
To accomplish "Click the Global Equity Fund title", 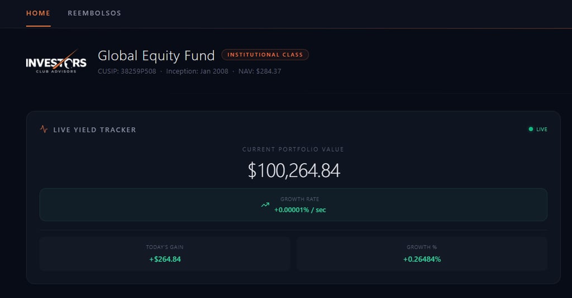I will click(x=156, y=56).
